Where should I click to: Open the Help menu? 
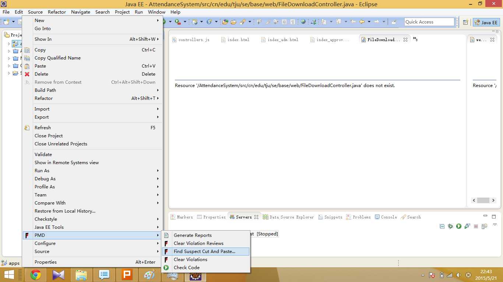tap(175, 12)
